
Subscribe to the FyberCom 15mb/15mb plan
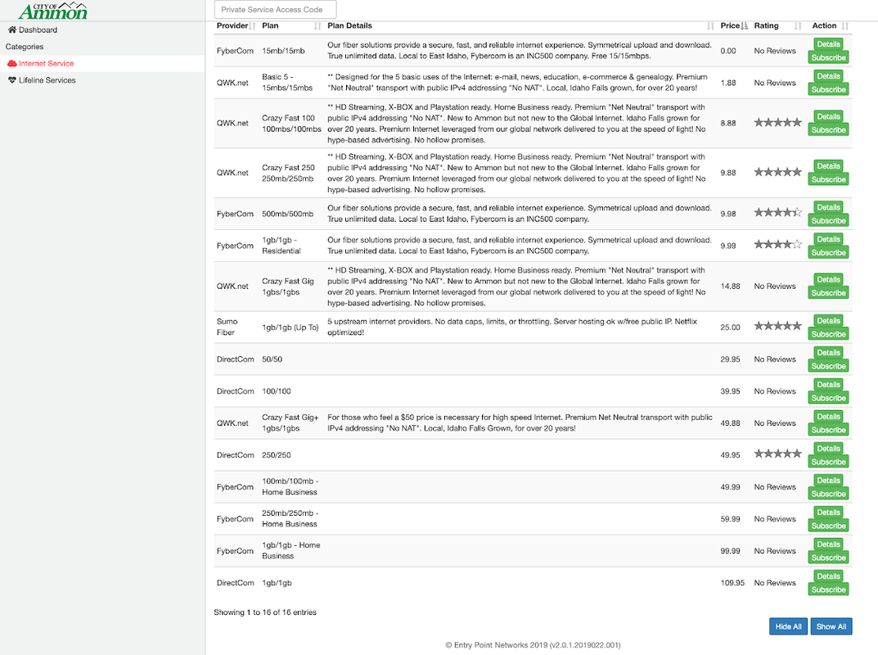coord(828,58)
